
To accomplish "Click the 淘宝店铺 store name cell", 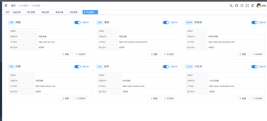I will pos(147,37).
